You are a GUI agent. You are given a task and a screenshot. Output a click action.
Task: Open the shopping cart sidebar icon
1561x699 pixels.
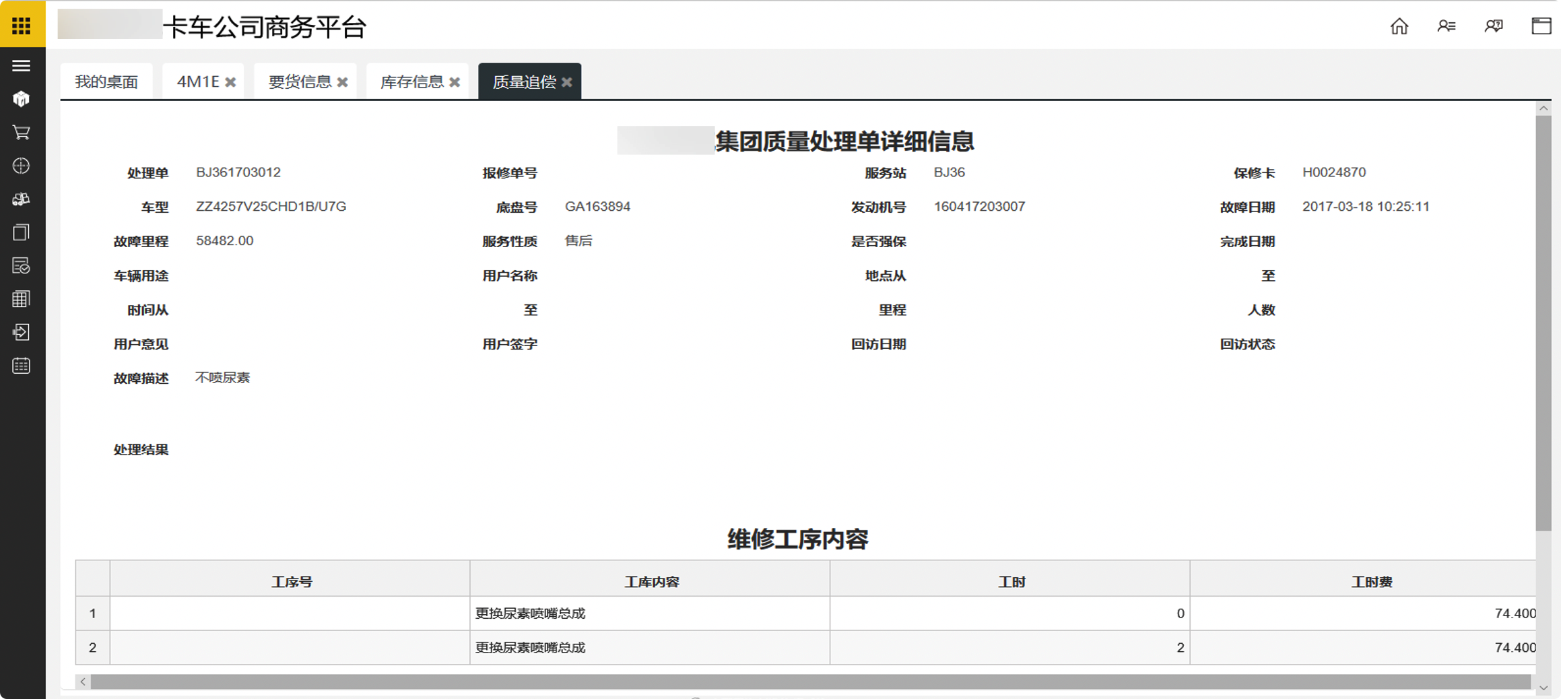[x=22, y=133]
